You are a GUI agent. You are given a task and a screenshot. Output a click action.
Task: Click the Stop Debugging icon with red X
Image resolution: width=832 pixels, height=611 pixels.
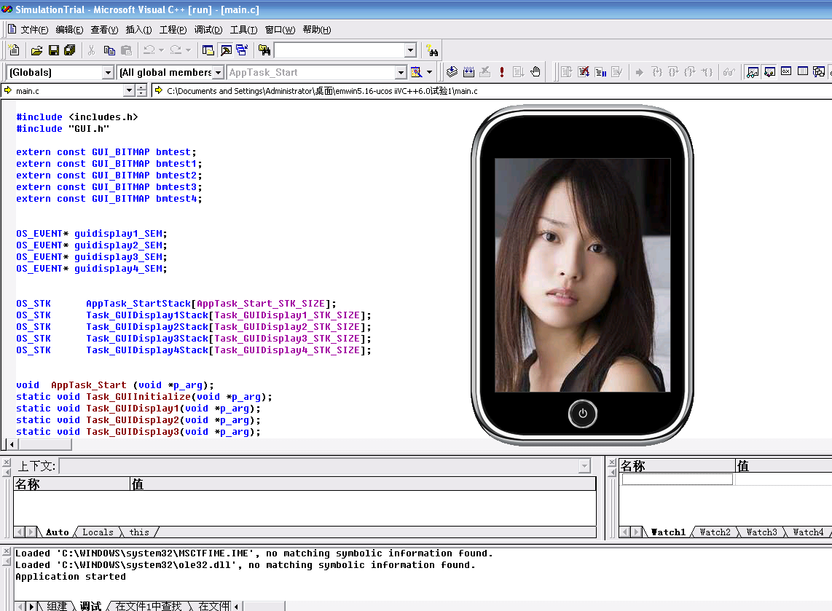(x=584, y=72)
